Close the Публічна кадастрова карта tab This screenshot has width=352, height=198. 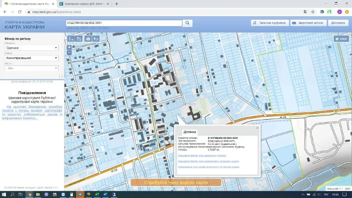pos(53,4)
